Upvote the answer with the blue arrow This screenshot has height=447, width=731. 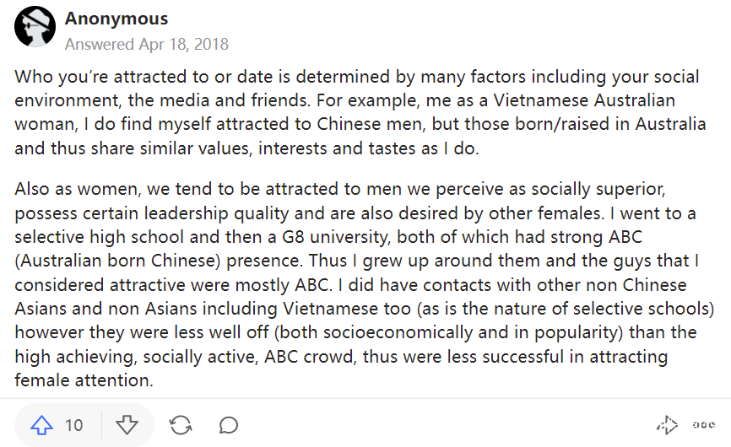(x=41, y=425)
